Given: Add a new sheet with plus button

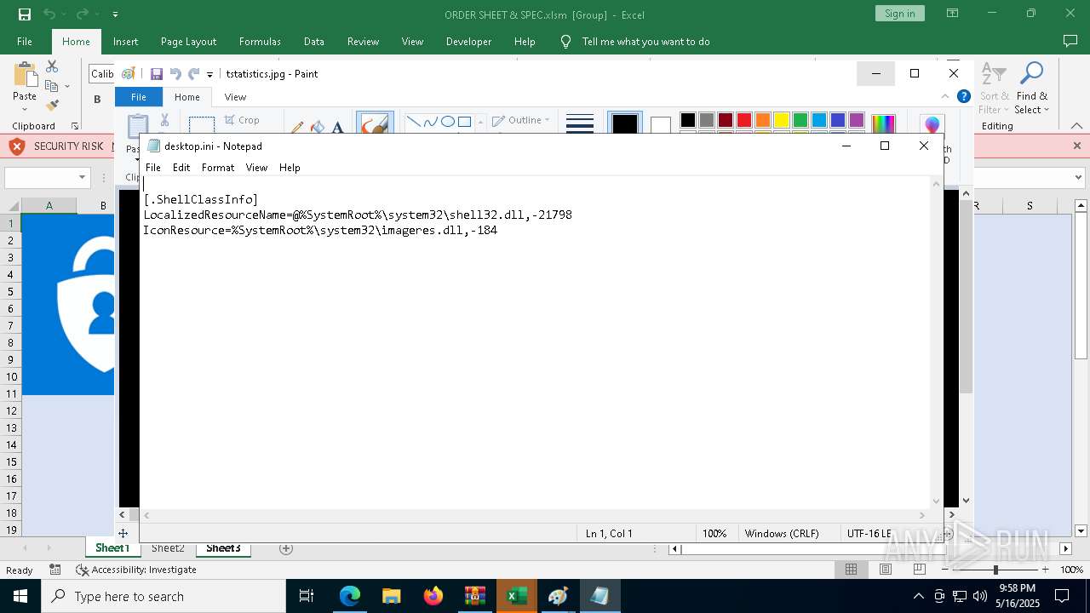Looking at the screenshot, I should (286, 548).
